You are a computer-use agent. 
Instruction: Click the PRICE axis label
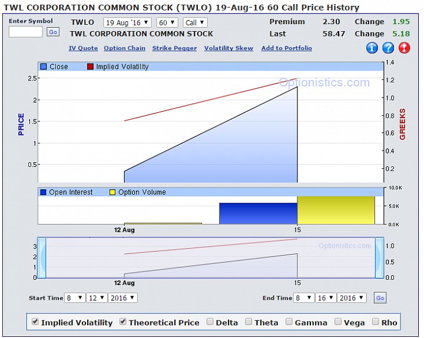click(x=21, y=124)
